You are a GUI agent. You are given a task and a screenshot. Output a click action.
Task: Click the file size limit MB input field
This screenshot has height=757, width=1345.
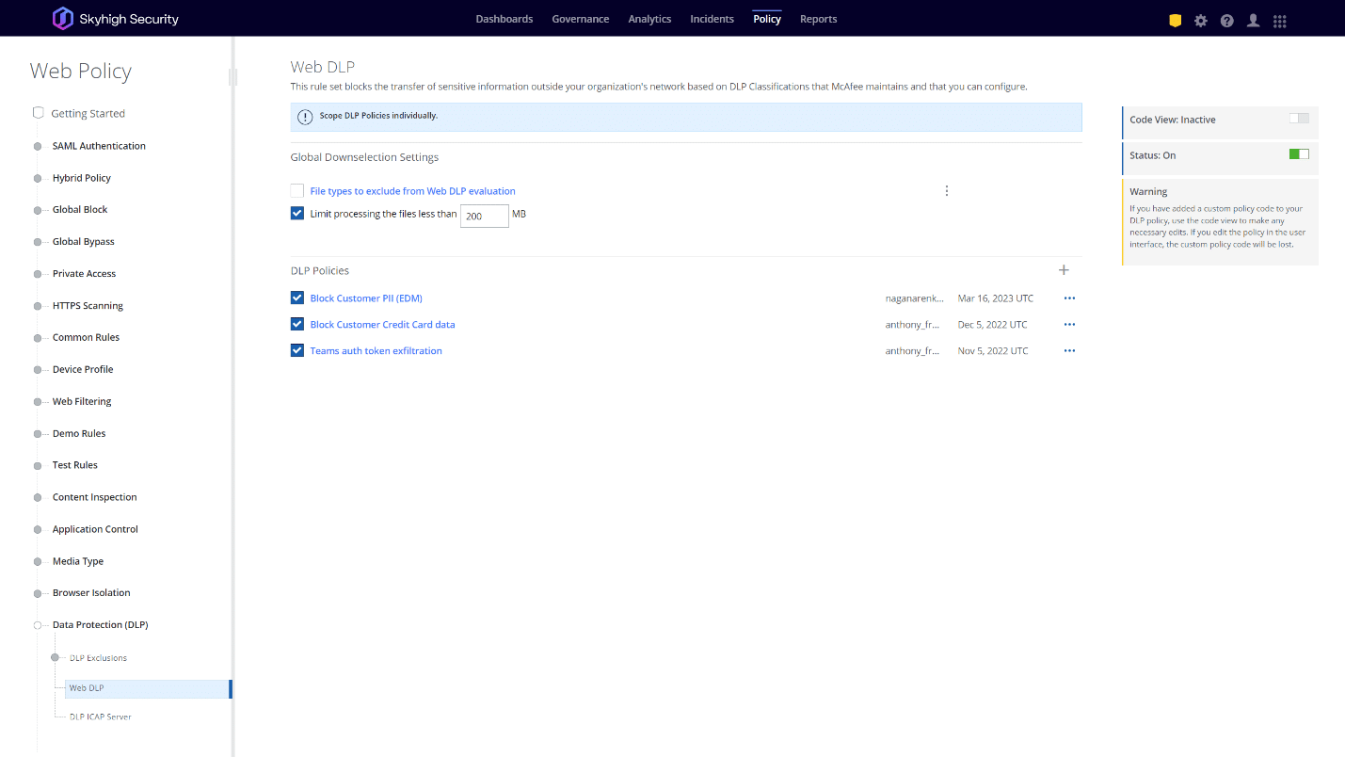pyautogui.click(x=484, y=216)
